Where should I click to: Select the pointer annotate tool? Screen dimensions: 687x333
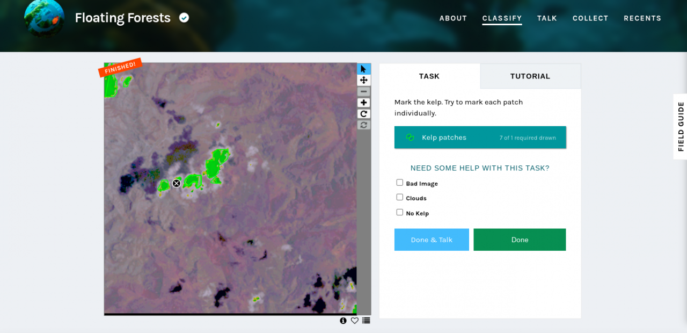tap(364, 69)
